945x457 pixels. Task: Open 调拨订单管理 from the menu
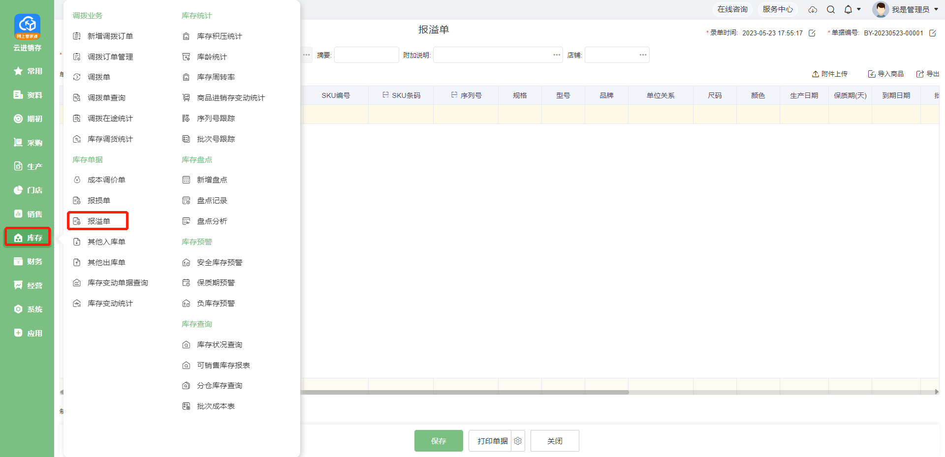(x=110, y=57)
